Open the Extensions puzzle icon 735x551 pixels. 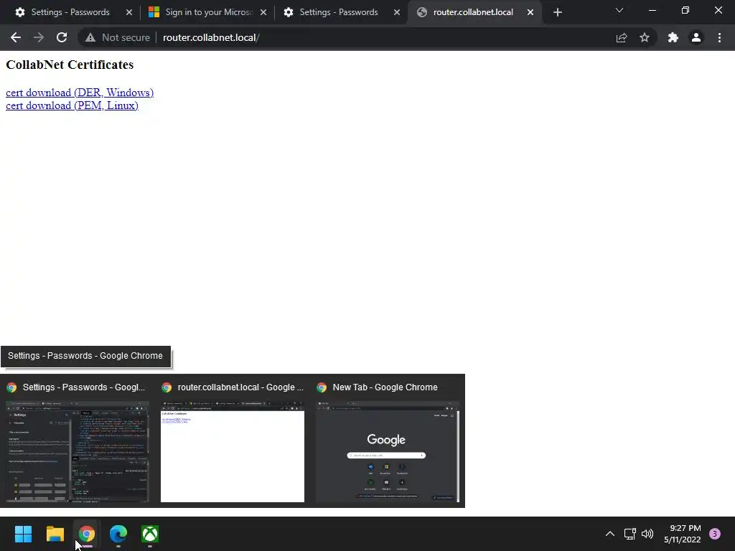[673, 37]
